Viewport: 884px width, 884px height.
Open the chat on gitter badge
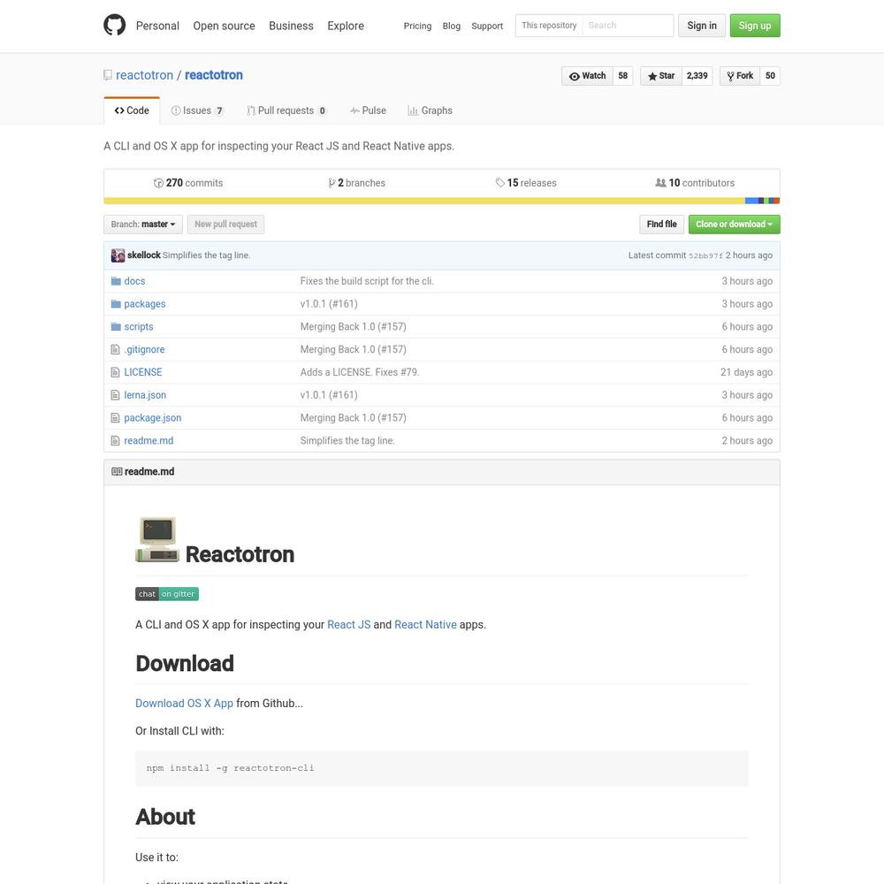(167, 594)
